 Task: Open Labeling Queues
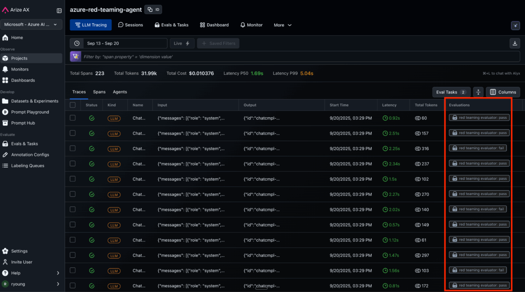click(x=31, y=166)
